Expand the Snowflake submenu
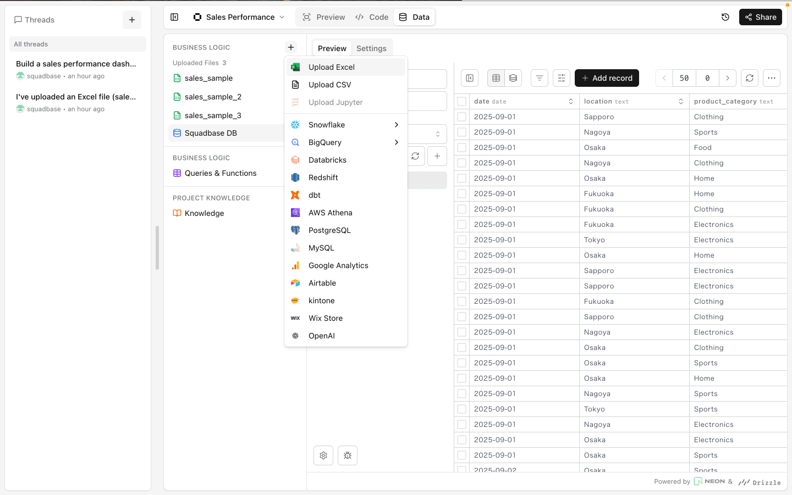The width and height of the screenshot is (792, 495). [396, 125]
